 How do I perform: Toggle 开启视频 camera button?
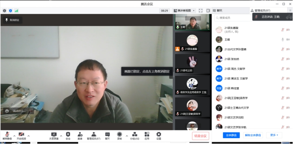pyautogui.click(x=21, y=134)
